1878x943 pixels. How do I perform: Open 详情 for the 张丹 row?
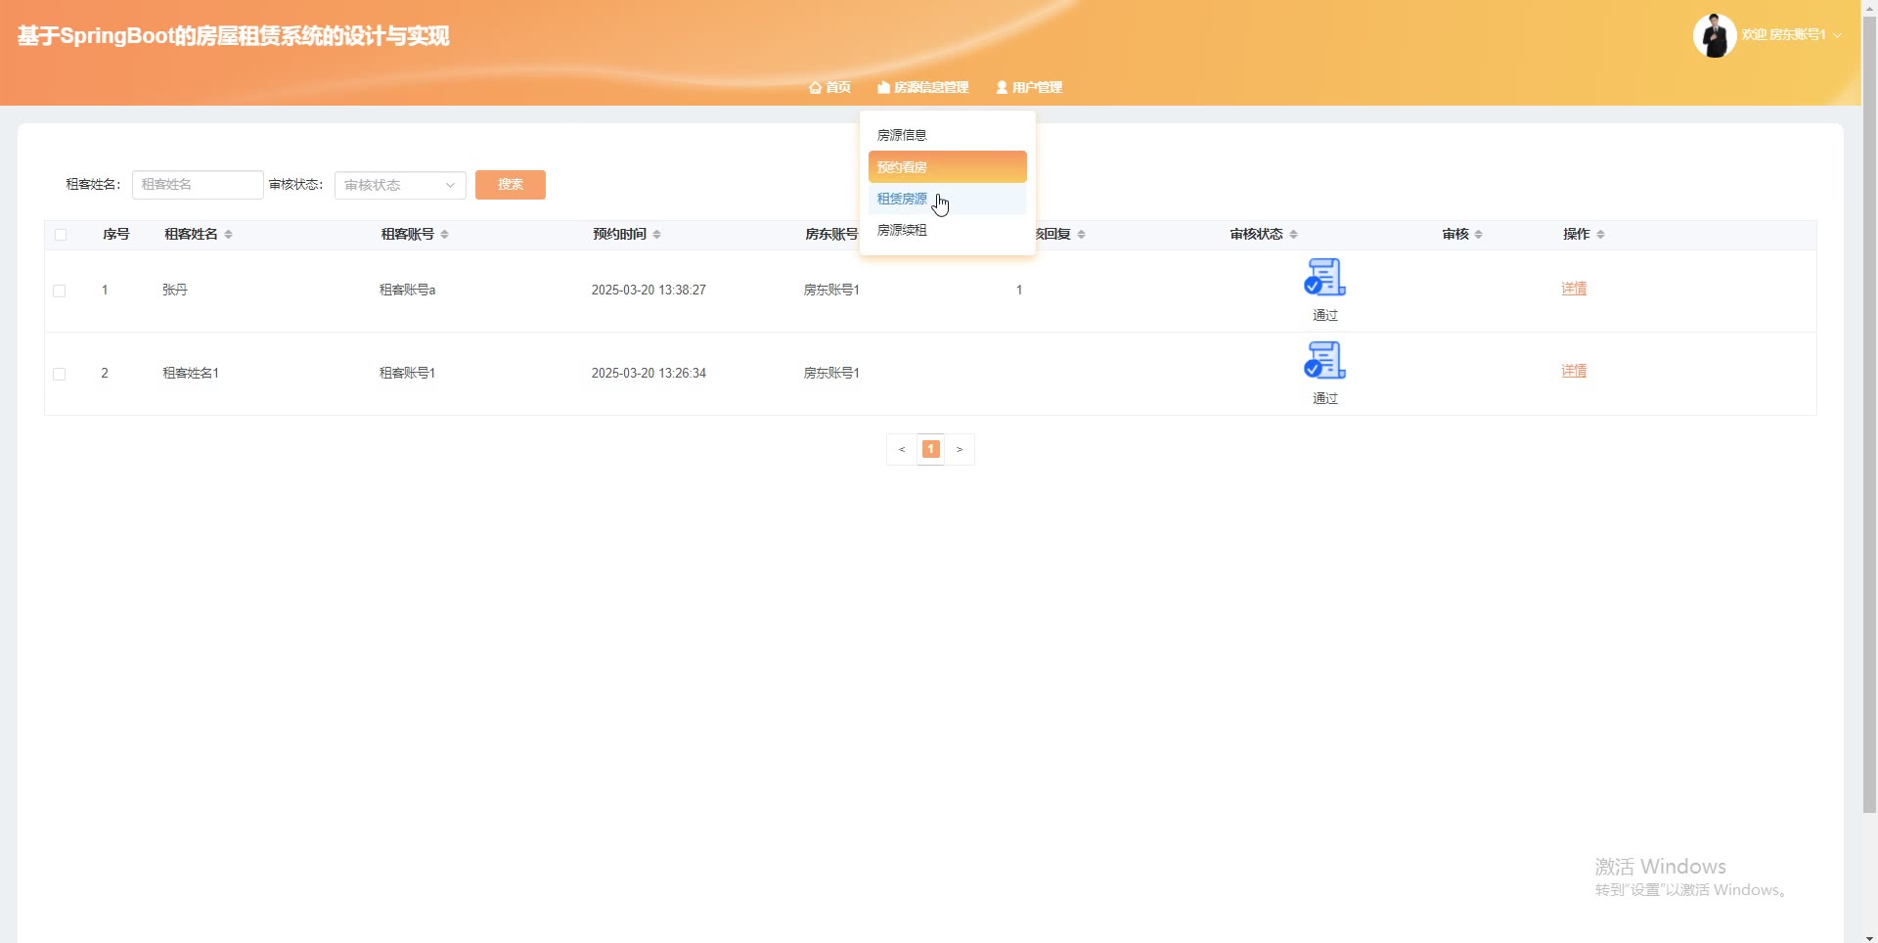pyautogui.click(x=1574, y=289)
